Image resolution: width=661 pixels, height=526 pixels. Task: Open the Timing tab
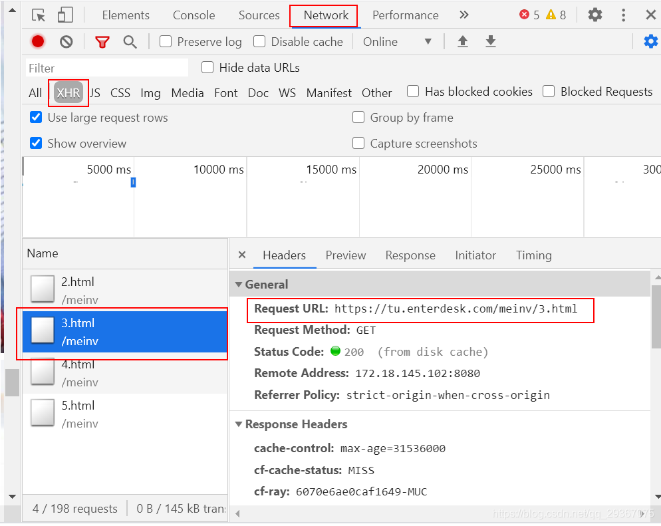pyautogui.click(x=534, y=255)
